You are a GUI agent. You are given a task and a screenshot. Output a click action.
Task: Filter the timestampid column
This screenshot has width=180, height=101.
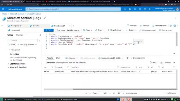136,67
